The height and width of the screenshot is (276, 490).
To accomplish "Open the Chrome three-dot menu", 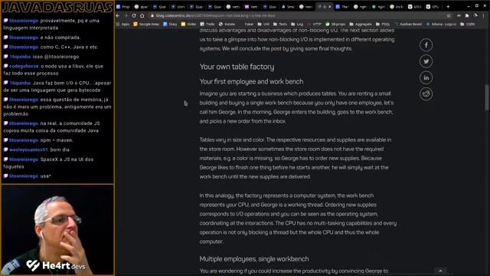I will tap(484, 15).
